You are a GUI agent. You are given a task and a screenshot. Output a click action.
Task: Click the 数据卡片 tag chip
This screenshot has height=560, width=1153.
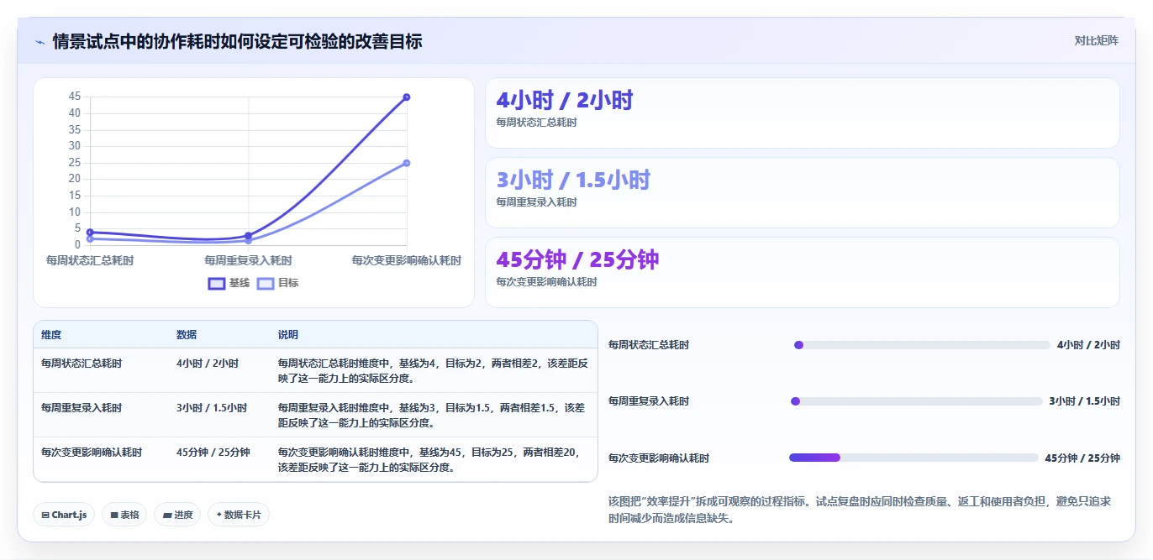[x=239, y=515]
